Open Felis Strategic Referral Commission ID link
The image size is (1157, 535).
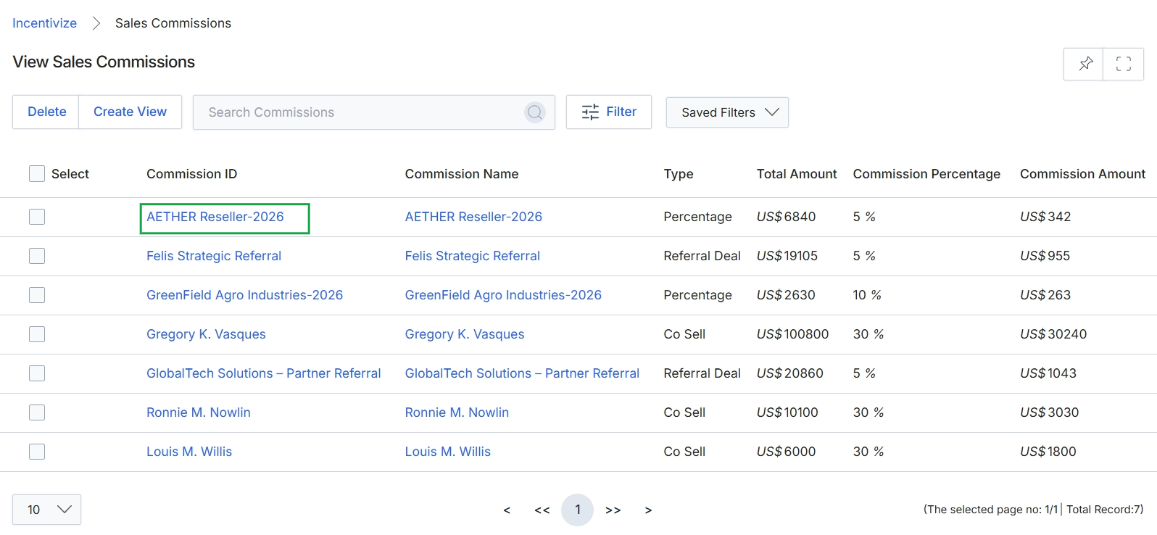(214, 256)
